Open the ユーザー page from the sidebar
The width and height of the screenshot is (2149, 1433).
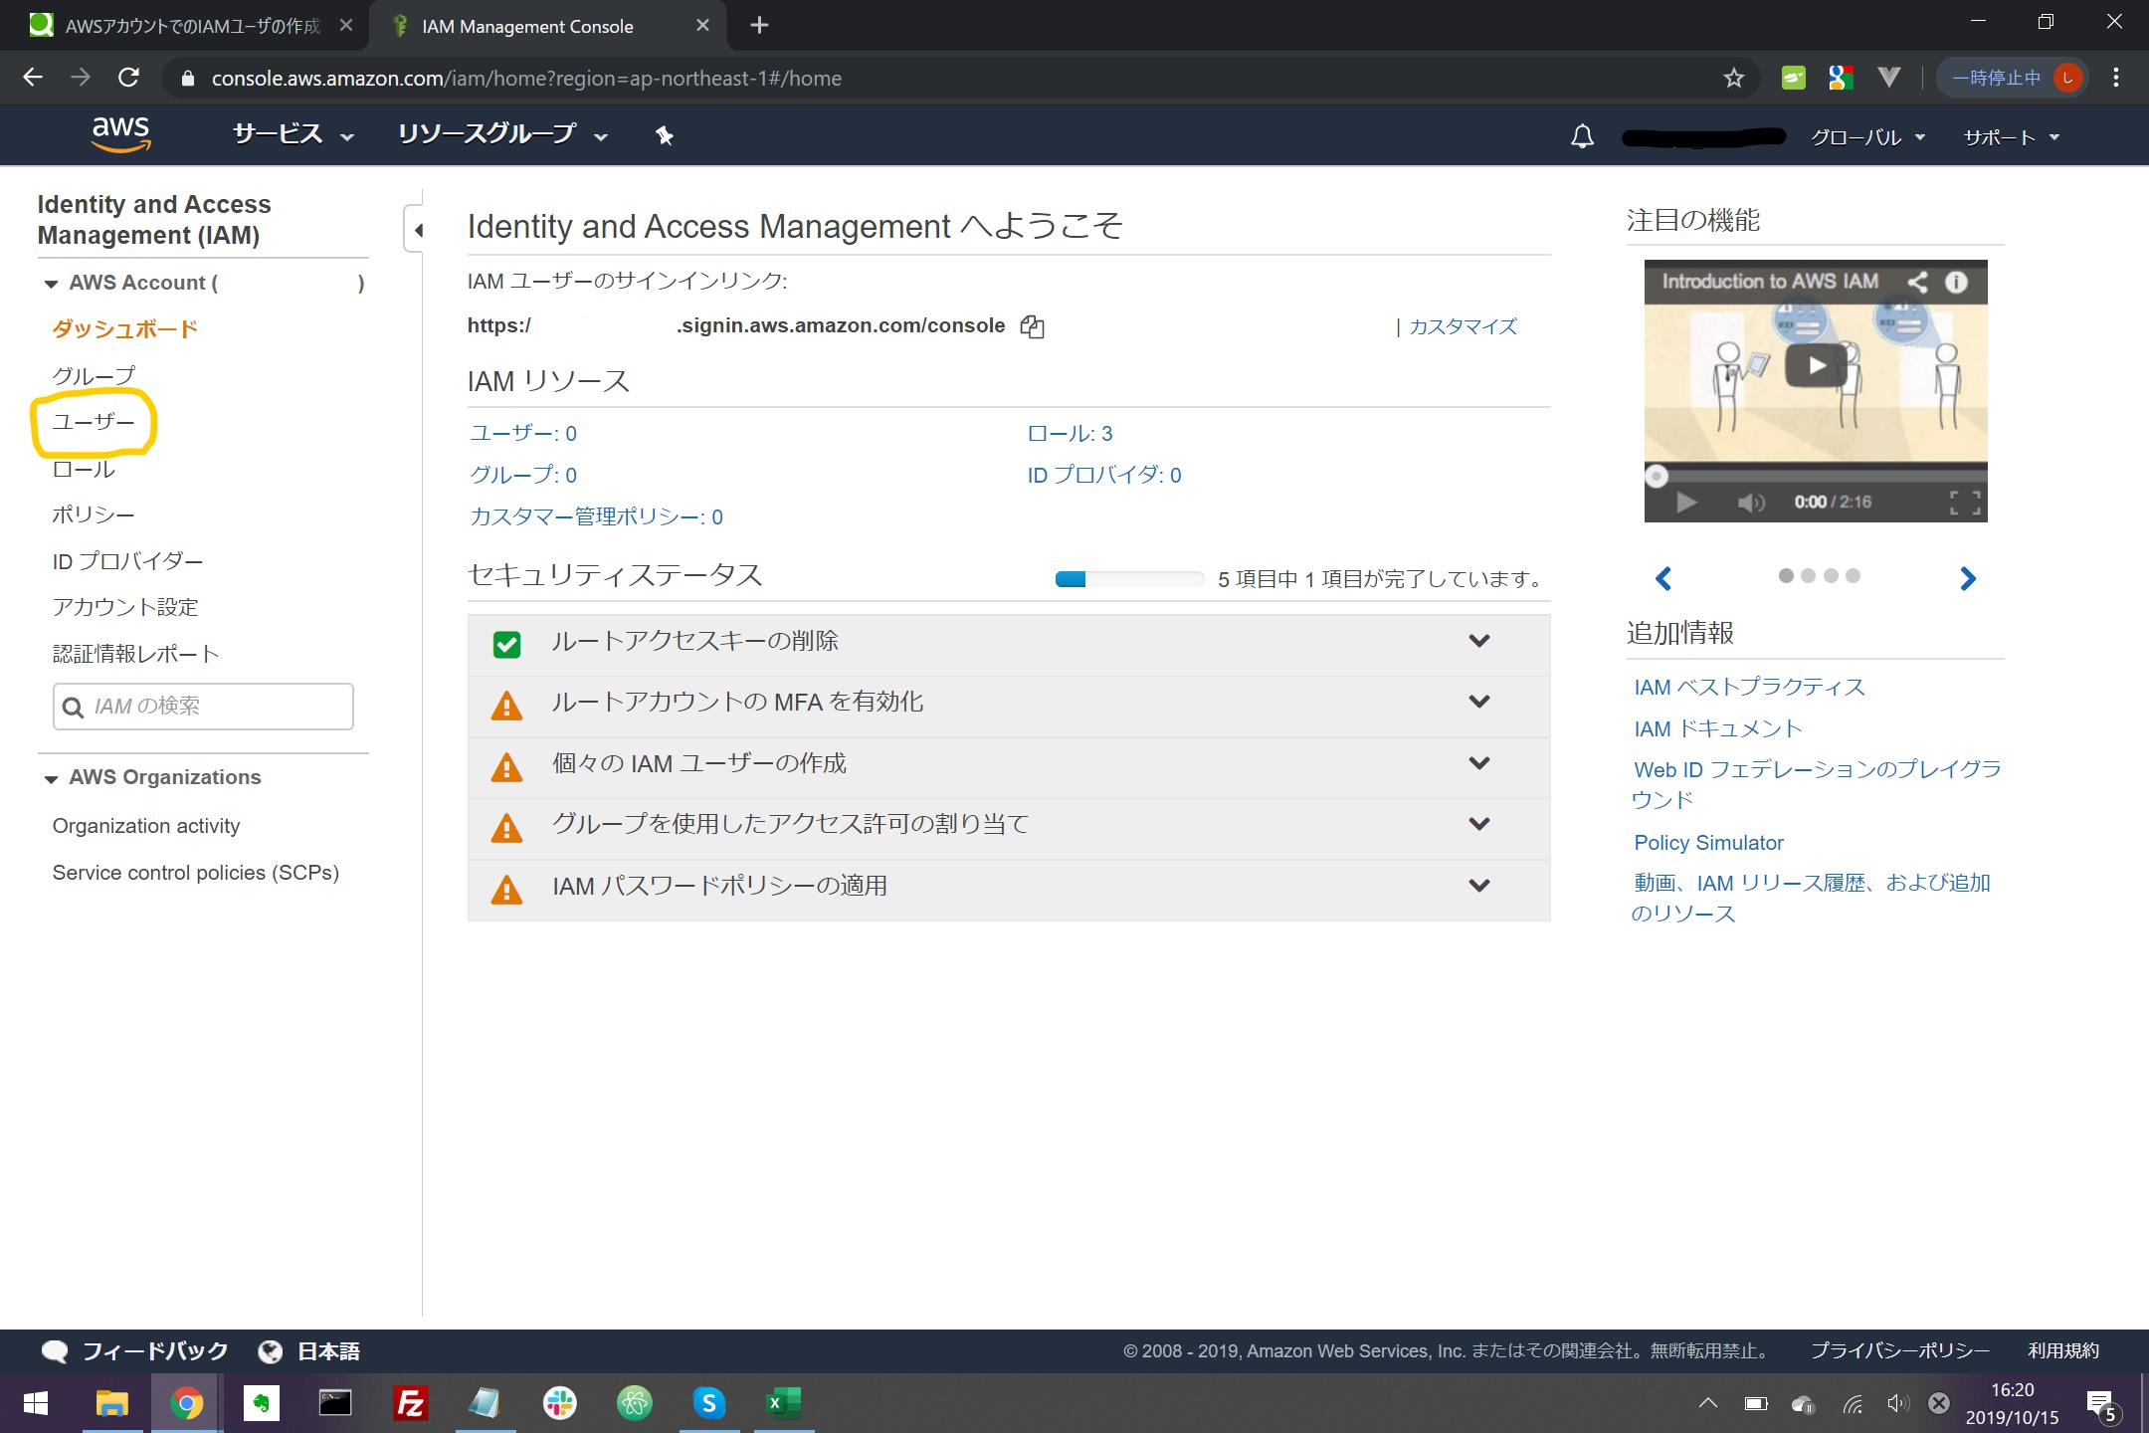coord(94,422)
